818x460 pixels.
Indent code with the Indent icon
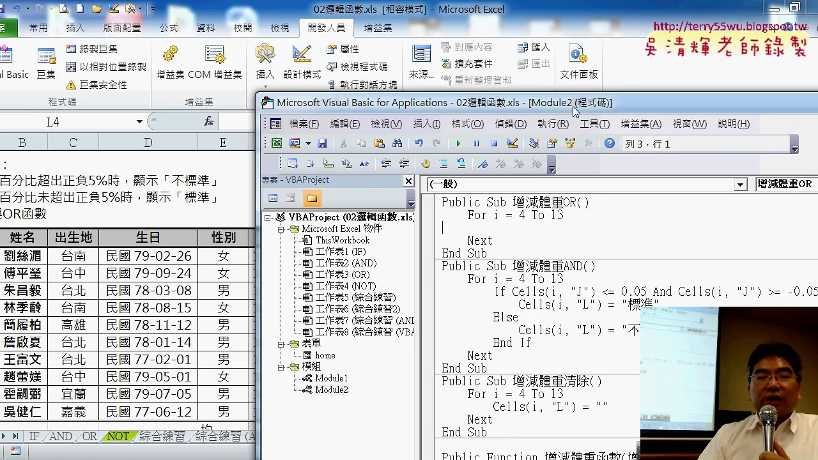(386, 164)
